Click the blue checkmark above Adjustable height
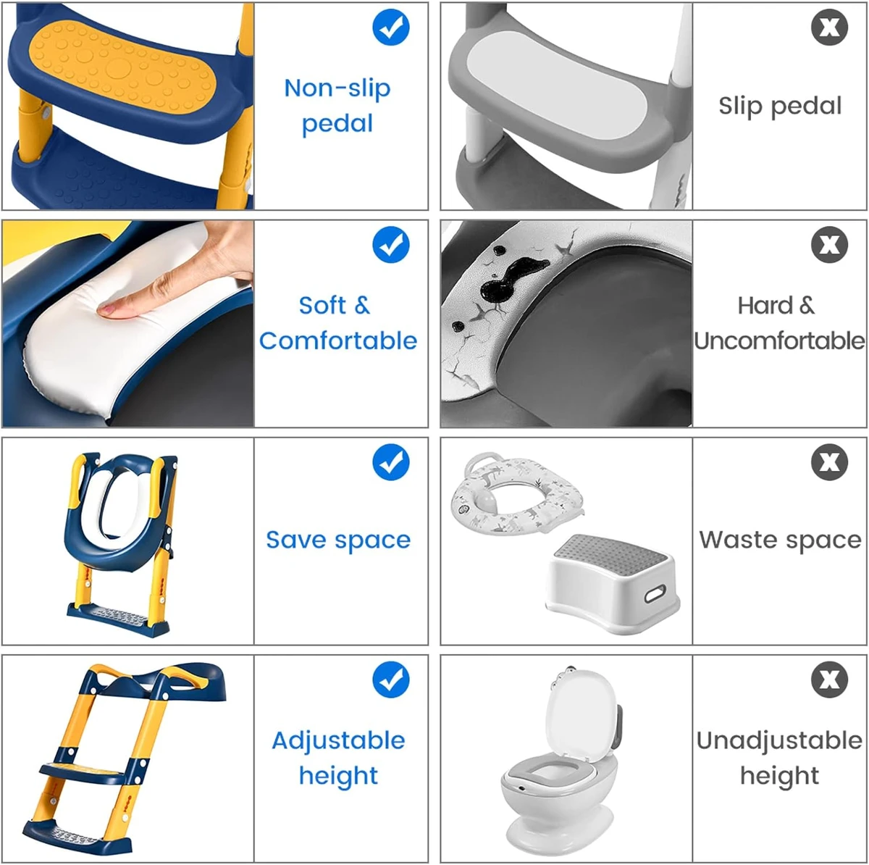Screen dimensions: 869x865 [x=391, y=680]
